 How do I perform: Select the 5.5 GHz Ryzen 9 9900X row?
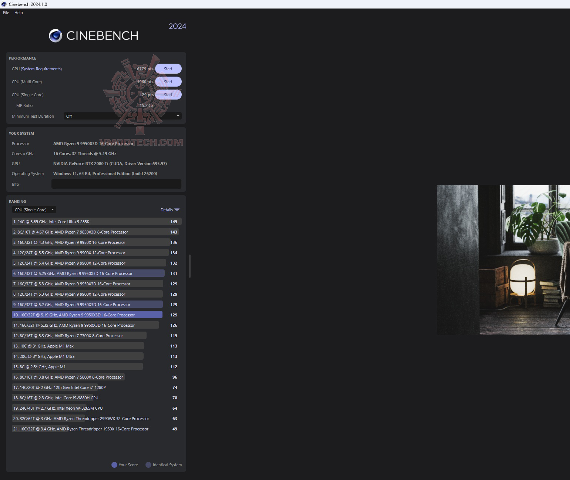click(x=97, y=253)
